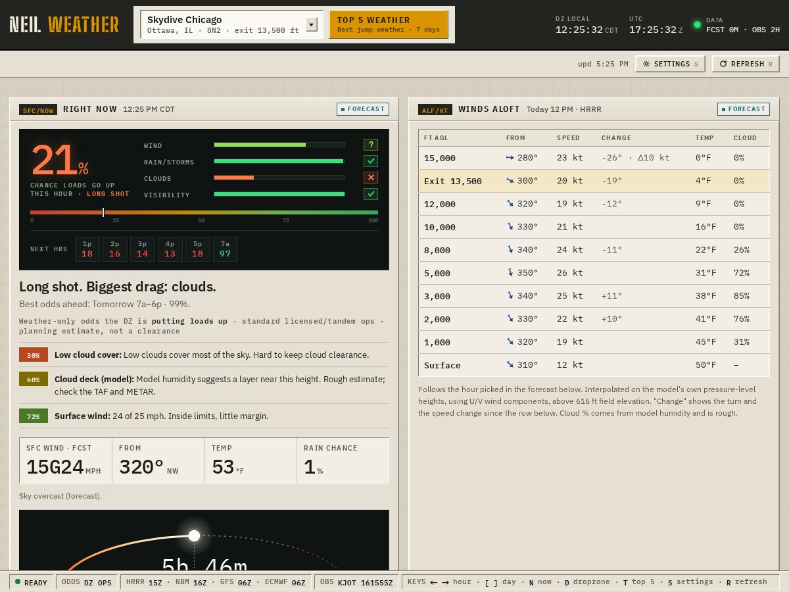Screen dimensions: 789x592
Task: Click the green data status indicator dot
Action: pos(697,25)
